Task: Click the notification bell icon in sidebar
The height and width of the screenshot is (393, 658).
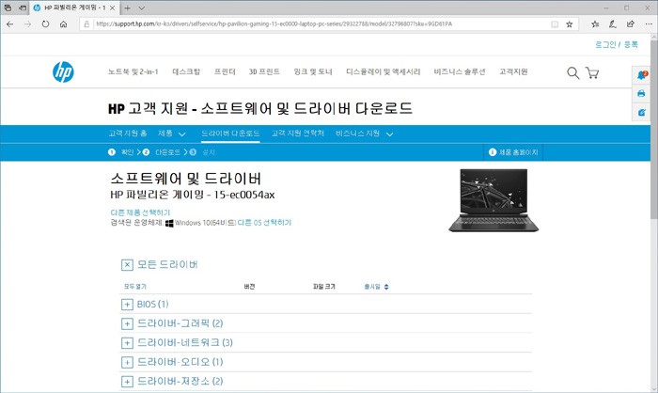Action: [641, 75]
